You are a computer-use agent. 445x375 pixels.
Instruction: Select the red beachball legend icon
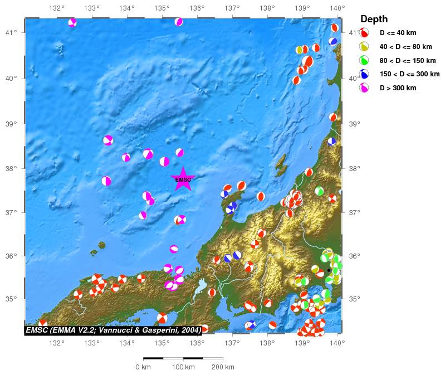click(x=364, y=33)
